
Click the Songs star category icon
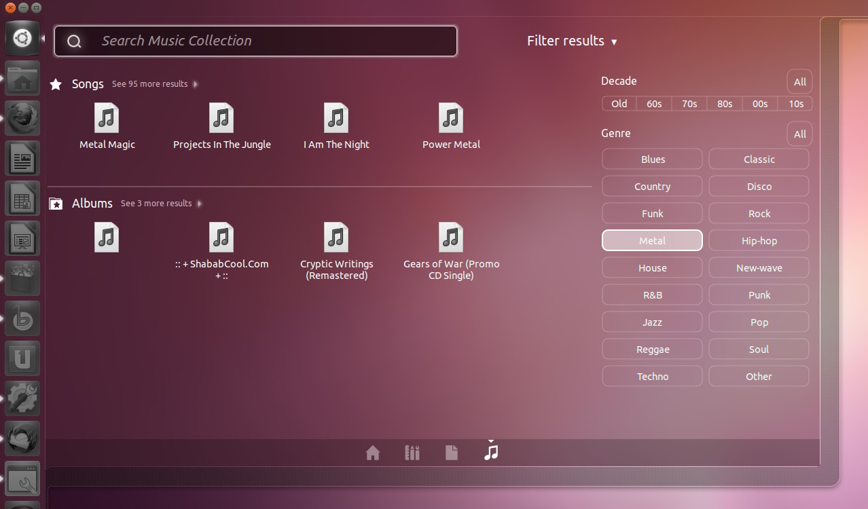coord(56,84)
